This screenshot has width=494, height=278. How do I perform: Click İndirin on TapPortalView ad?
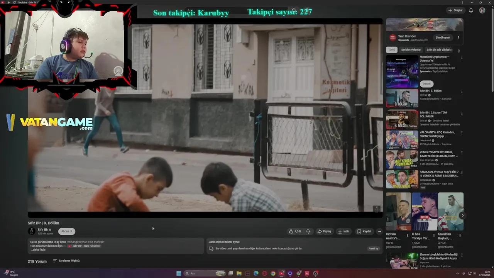pos(426,84)
